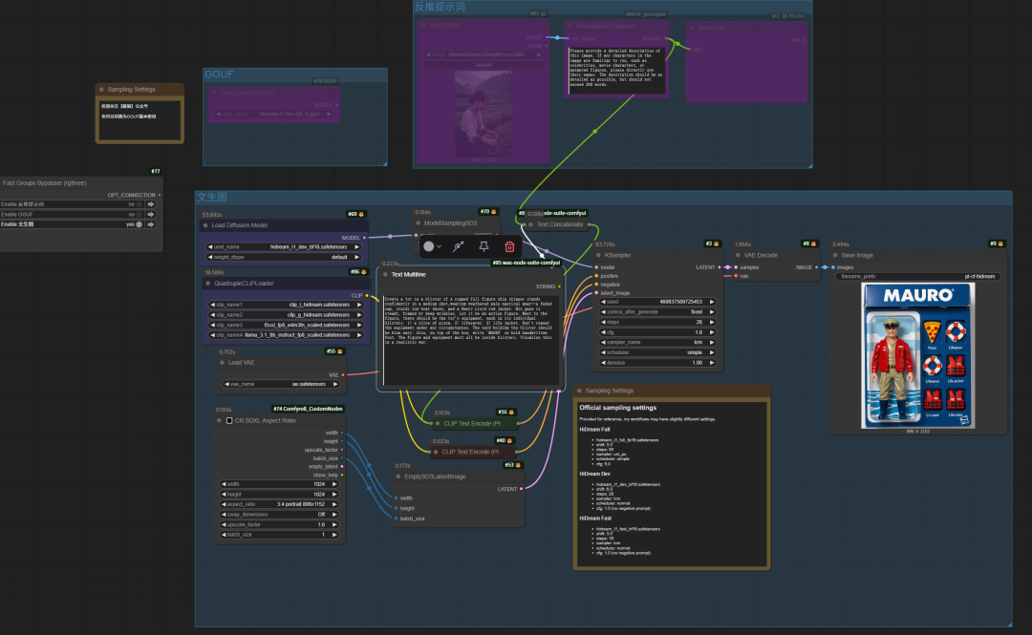
Task: Open the scheduler selector showing simple
Action: pyautogui.click(x=656, y=352)
